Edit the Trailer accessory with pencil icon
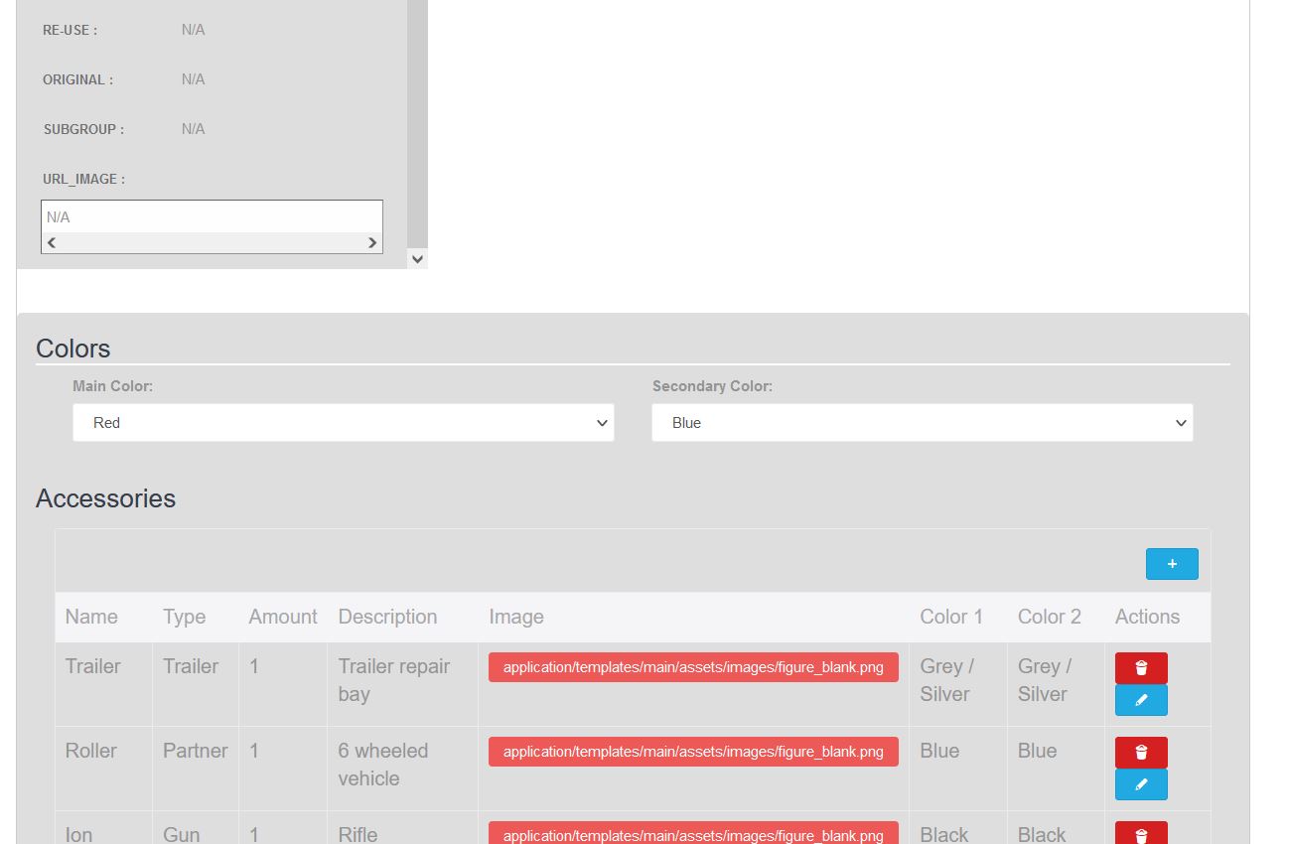Viewport: 1289px width, 844px height. pyautogui.click(x=1141, y=700)
